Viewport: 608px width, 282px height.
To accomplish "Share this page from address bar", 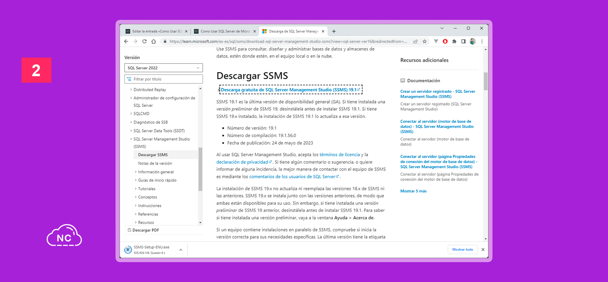I will (415, 41).
